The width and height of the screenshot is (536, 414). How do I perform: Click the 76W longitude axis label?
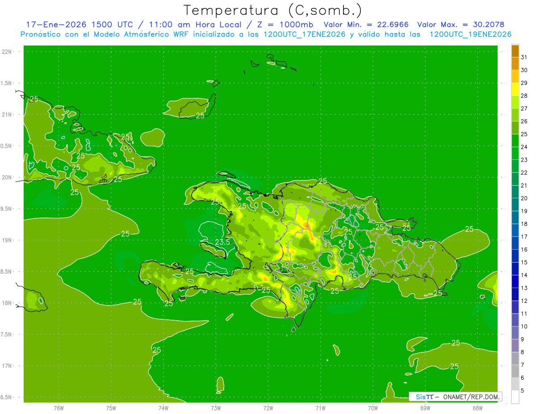point(59,407)
